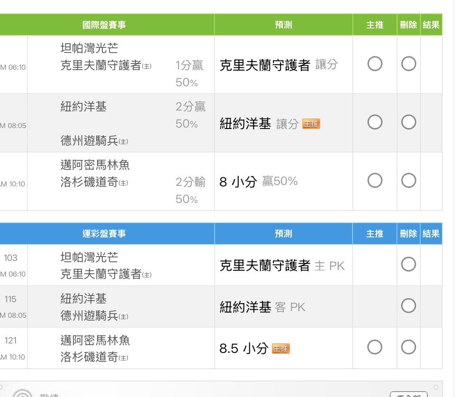The width and height of the screenshot is (460, 397).
Task: Select 刪除 radio for 8.5 小分 row
Action: click(408, 348)
